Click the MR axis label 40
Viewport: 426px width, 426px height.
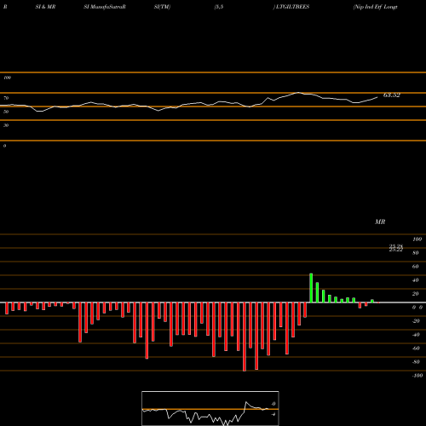(416, 280)
